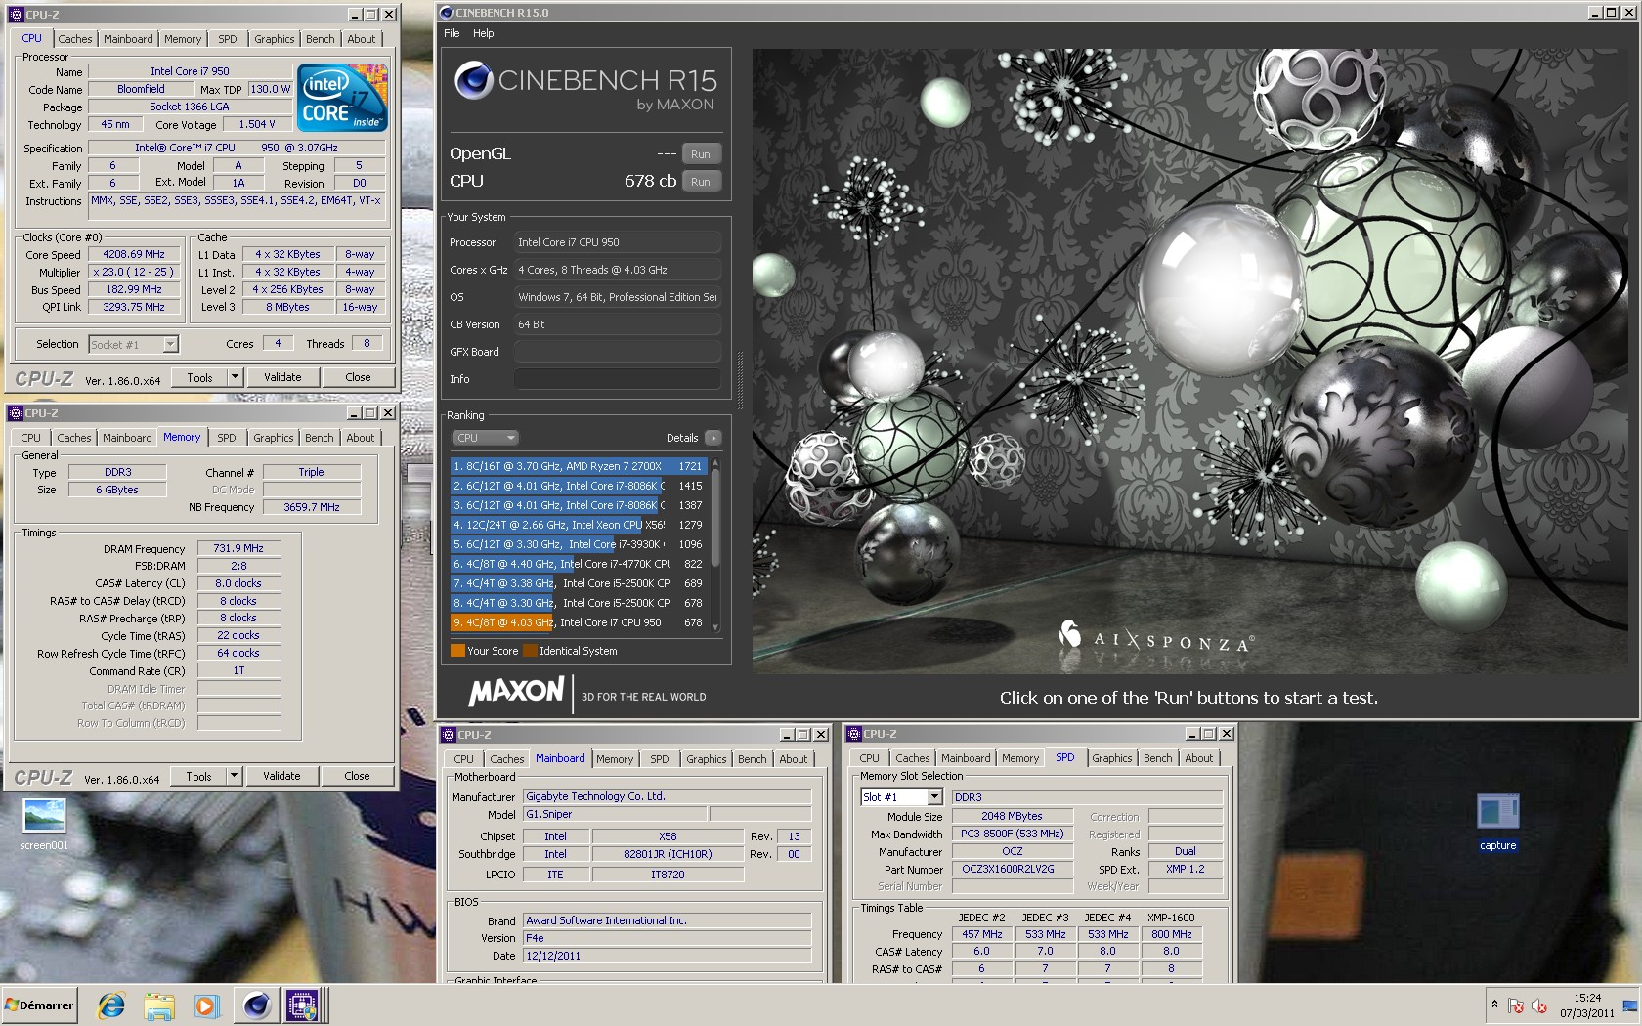Switch to Cinebench via taskbar icon

point(256,1005)
